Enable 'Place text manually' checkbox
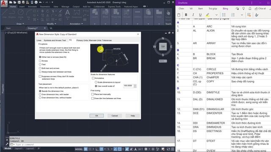The width and height of the screenshot is (271, 152). tap(93, 94)
